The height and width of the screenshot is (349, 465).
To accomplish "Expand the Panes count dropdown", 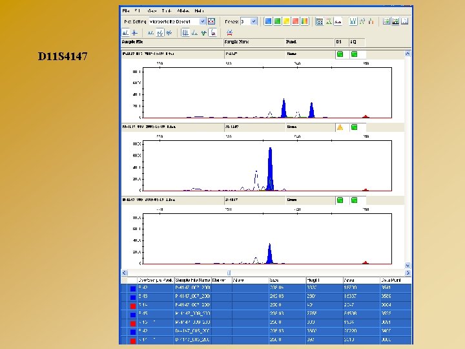I will [254, 21].
